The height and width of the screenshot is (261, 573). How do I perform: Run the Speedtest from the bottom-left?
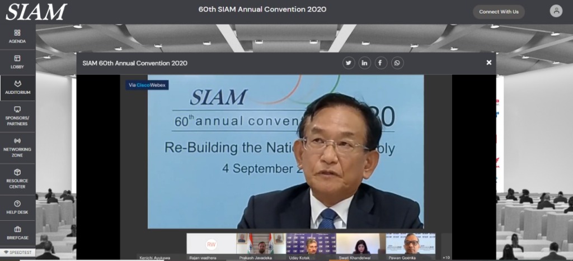point(18,253)
